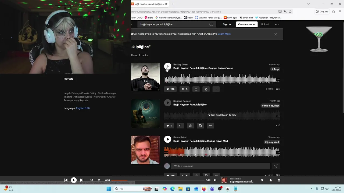
Task: Open the # Trap tag
Action: coord(275,69)
